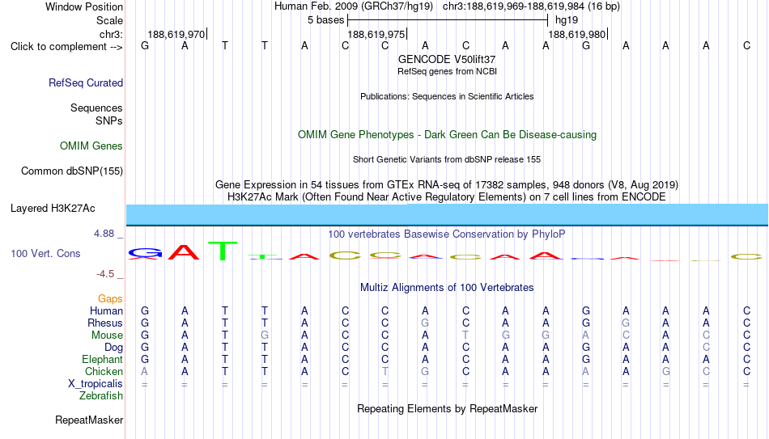Click 'RefSeq genes from NCBI' title
This screenshot has width=769, height=439.
[x=447, y=71]
